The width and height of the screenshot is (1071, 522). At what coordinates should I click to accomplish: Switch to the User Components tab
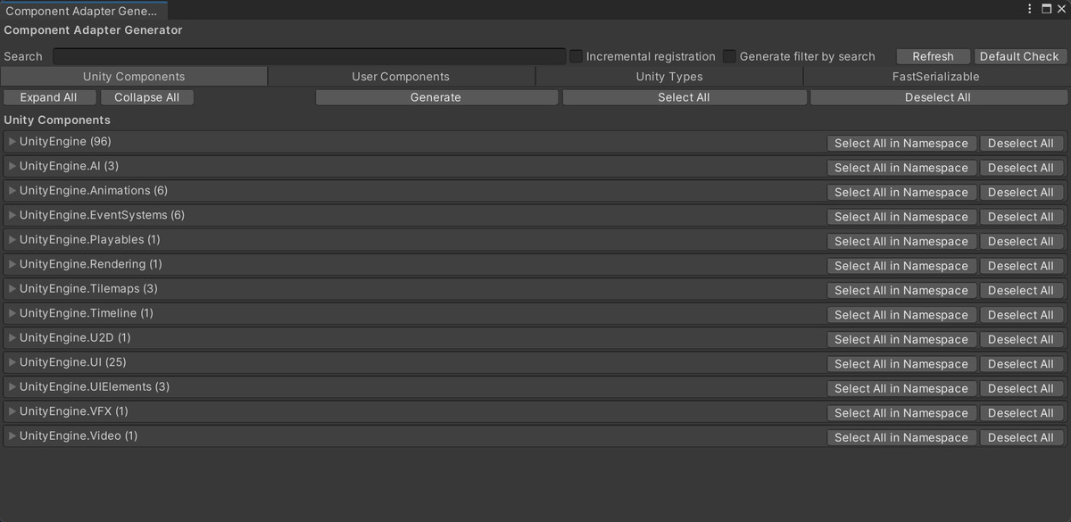(x=401, y=77)
